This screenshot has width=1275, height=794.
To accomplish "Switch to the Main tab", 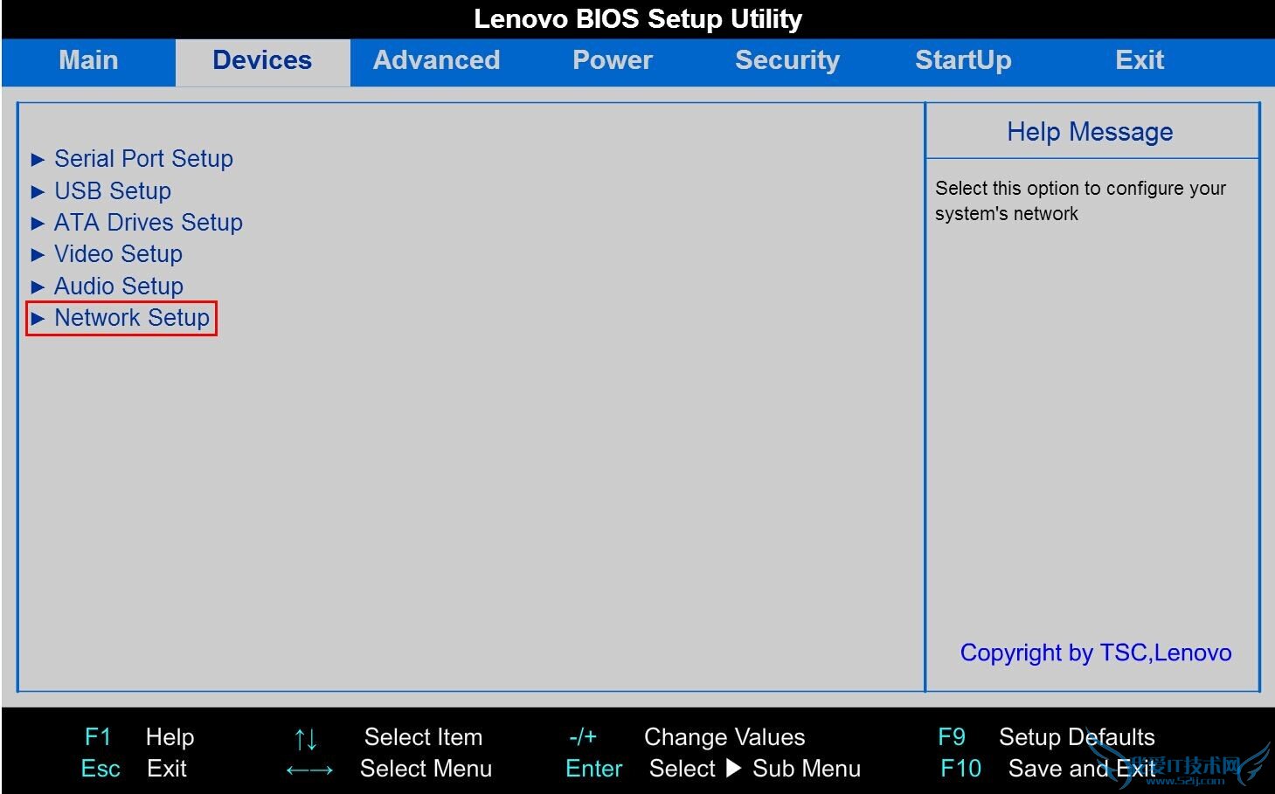I will (x=88, y=60).
